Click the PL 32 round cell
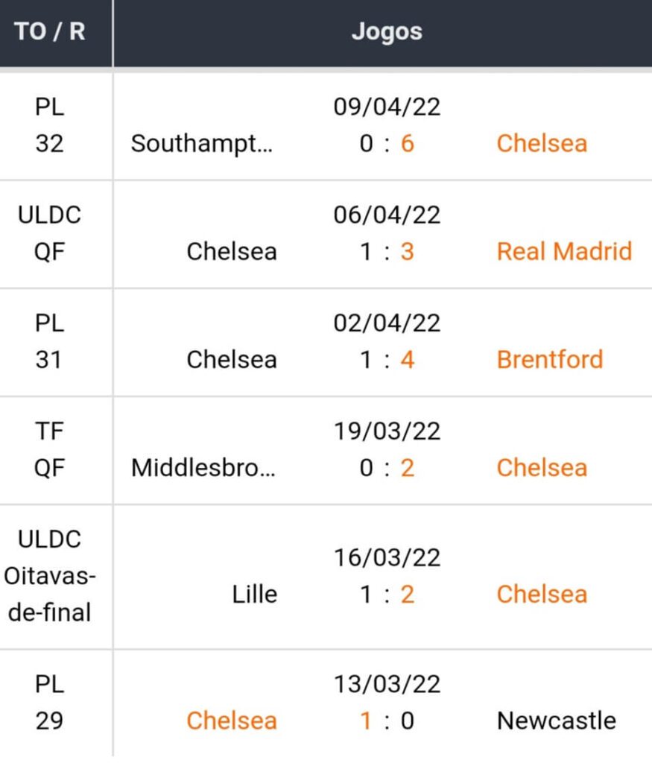 49,125
